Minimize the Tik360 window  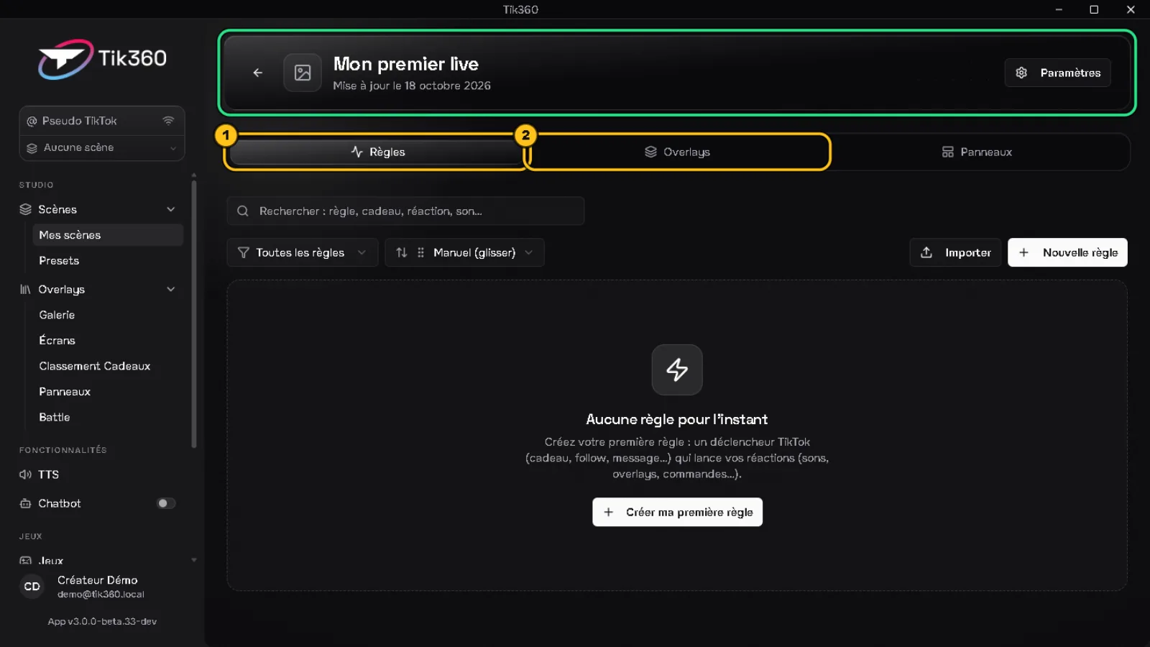coord(1059,9)
